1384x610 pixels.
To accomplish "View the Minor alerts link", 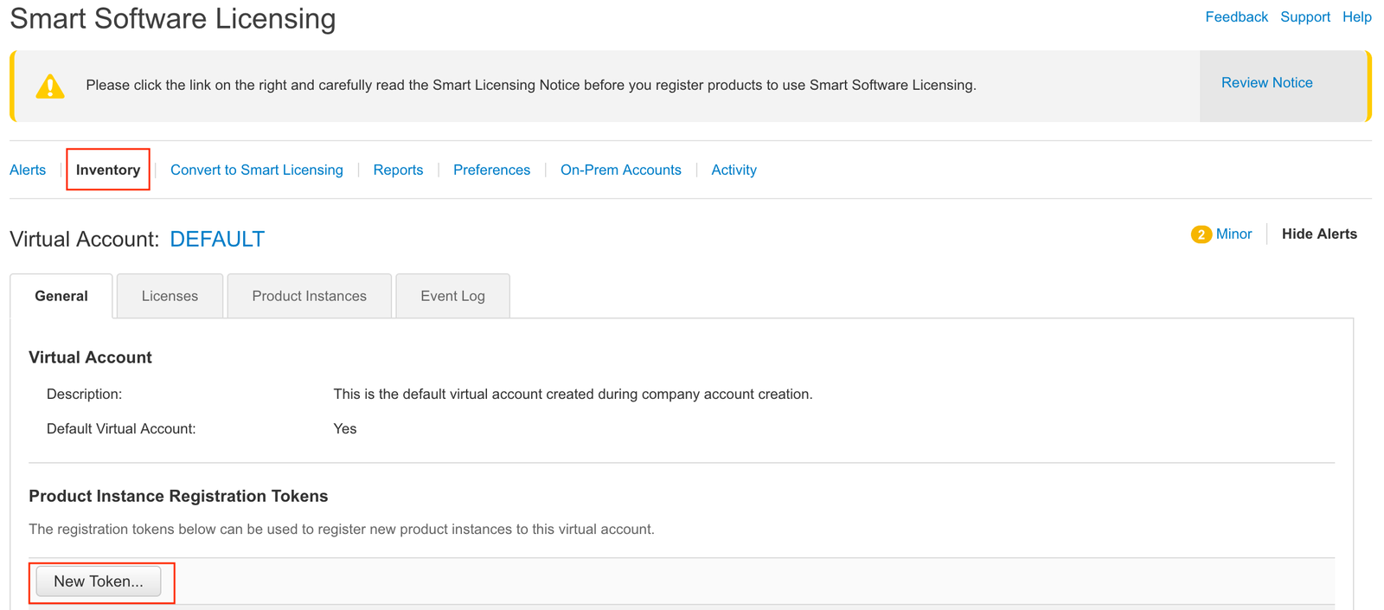I will (x=1233, y=234).
